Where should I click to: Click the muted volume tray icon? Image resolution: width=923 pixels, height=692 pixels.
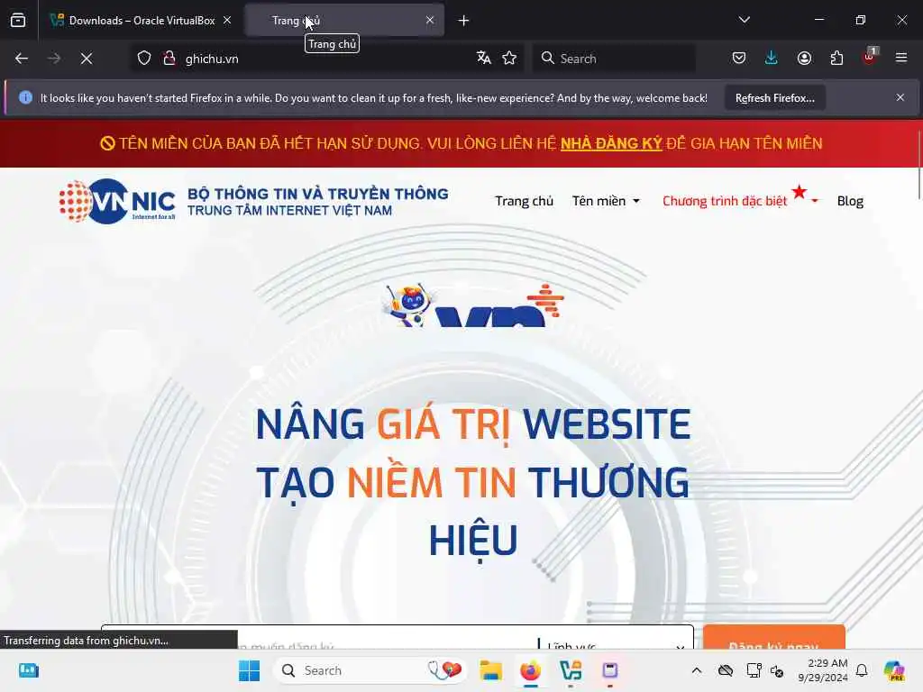tap(777, 670)
